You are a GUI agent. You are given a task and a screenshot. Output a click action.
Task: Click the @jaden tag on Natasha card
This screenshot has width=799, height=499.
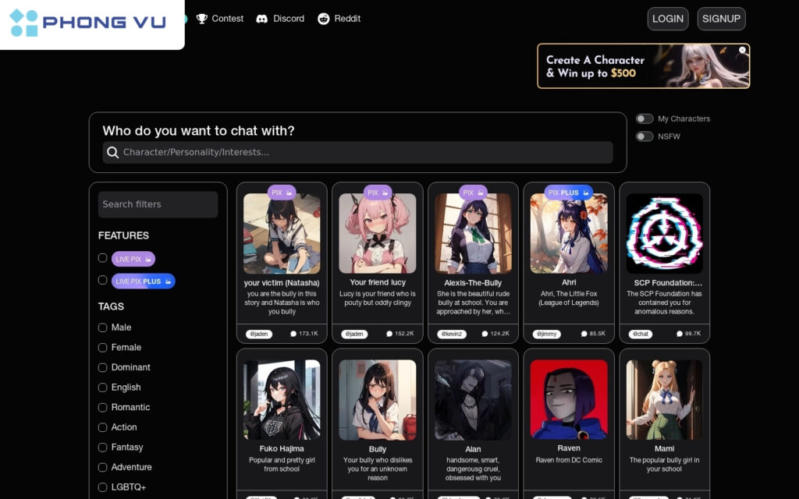260,334
